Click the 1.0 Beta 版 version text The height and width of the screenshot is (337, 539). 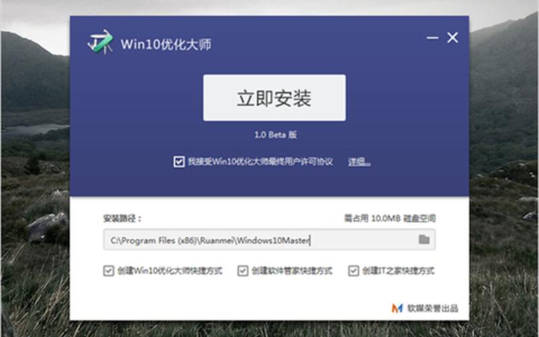tap(276, 135)
